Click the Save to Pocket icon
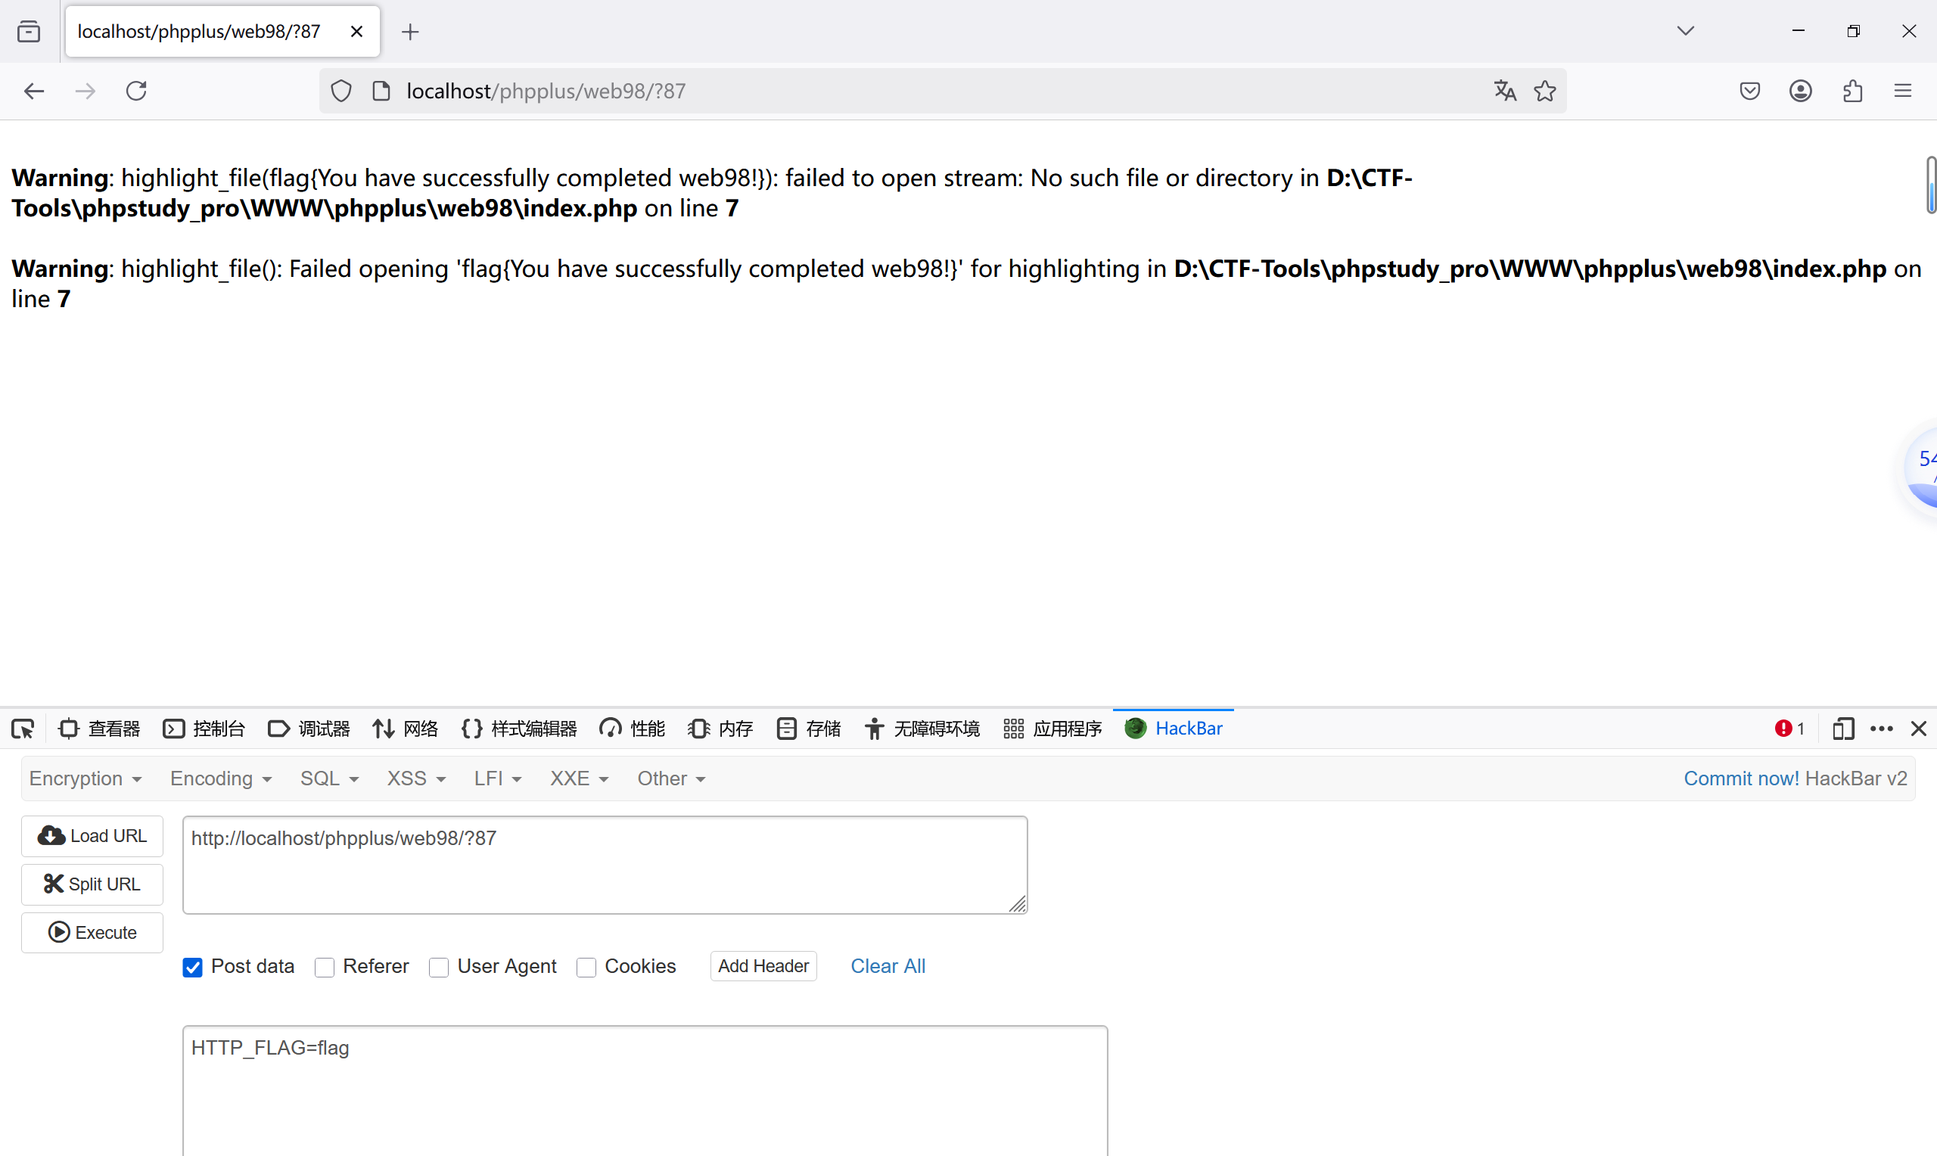 1749,91
